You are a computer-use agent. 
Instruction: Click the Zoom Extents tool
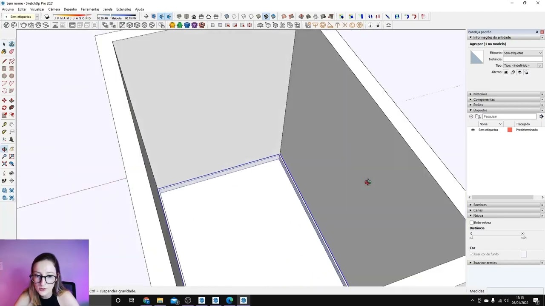click(4, 164)
